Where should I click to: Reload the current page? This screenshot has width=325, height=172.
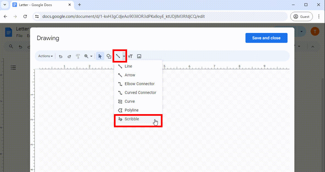point(25,16)
